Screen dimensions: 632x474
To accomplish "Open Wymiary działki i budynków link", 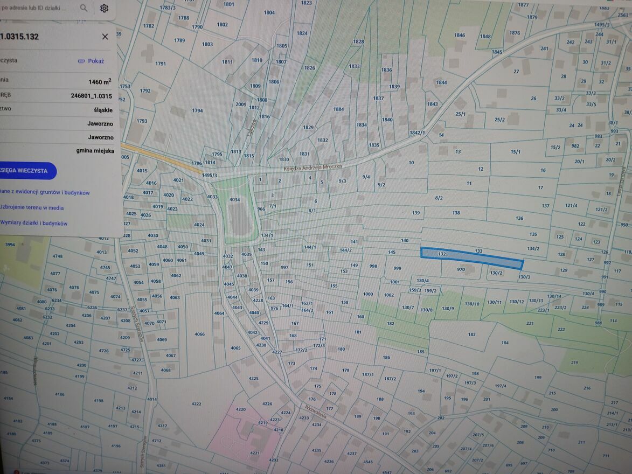I will click(34, 223).
